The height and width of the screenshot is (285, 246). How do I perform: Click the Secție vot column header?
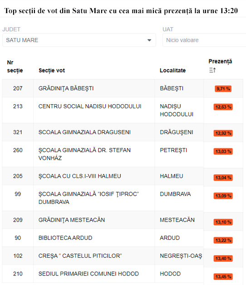52,70
